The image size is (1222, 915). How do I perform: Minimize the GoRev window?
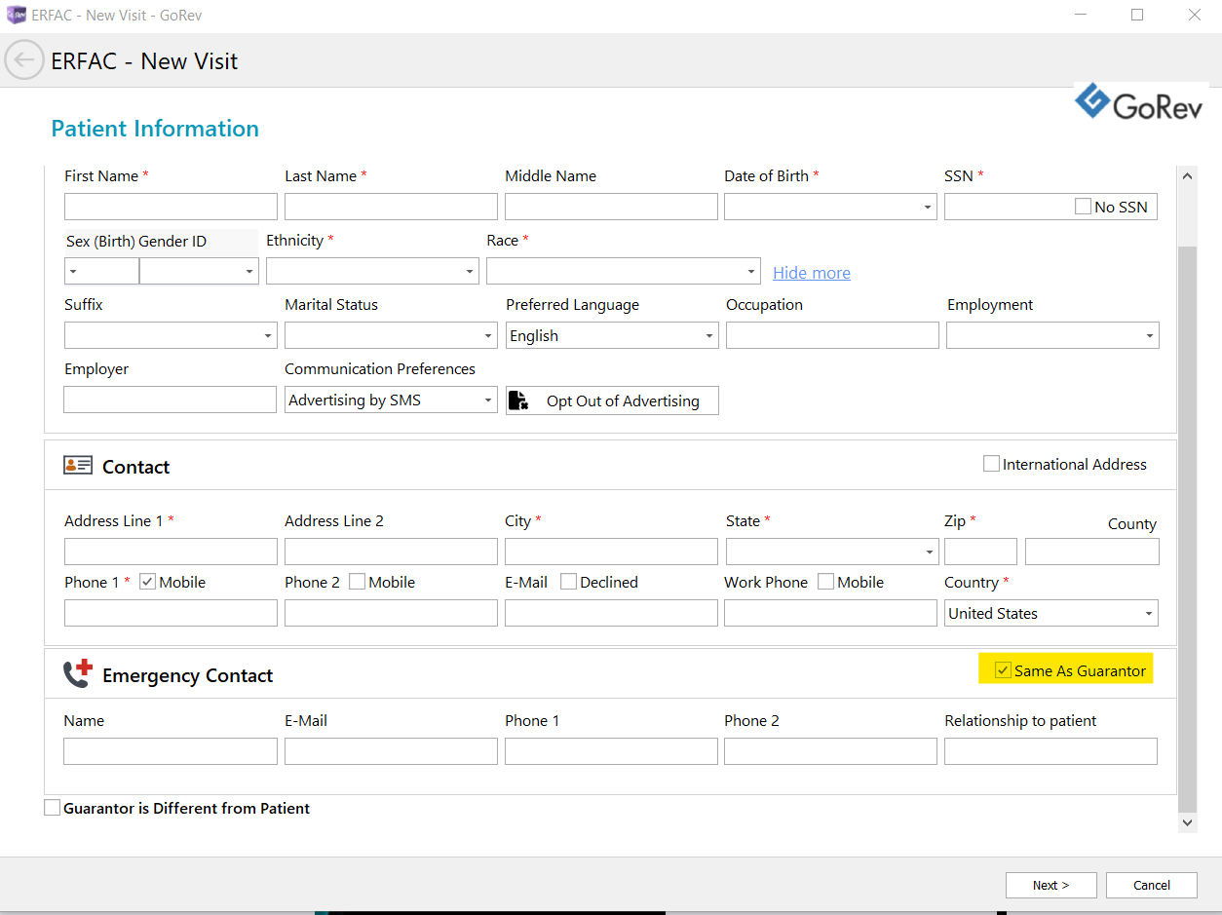tap(1081, 15)
